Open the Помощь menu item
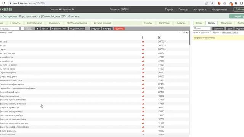244x137 pixels. click(x=183, y=10)
